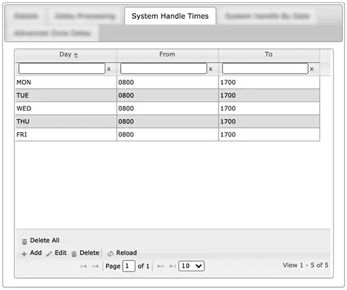Screen dimensions: 347x290
Task: Click the Delete button label
Action: coord(90,252)
